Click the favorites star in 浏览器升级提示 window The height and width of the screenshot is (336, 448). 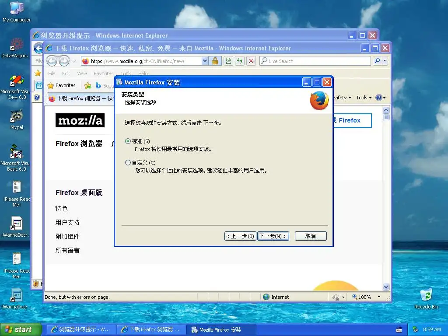click(38, 73)
